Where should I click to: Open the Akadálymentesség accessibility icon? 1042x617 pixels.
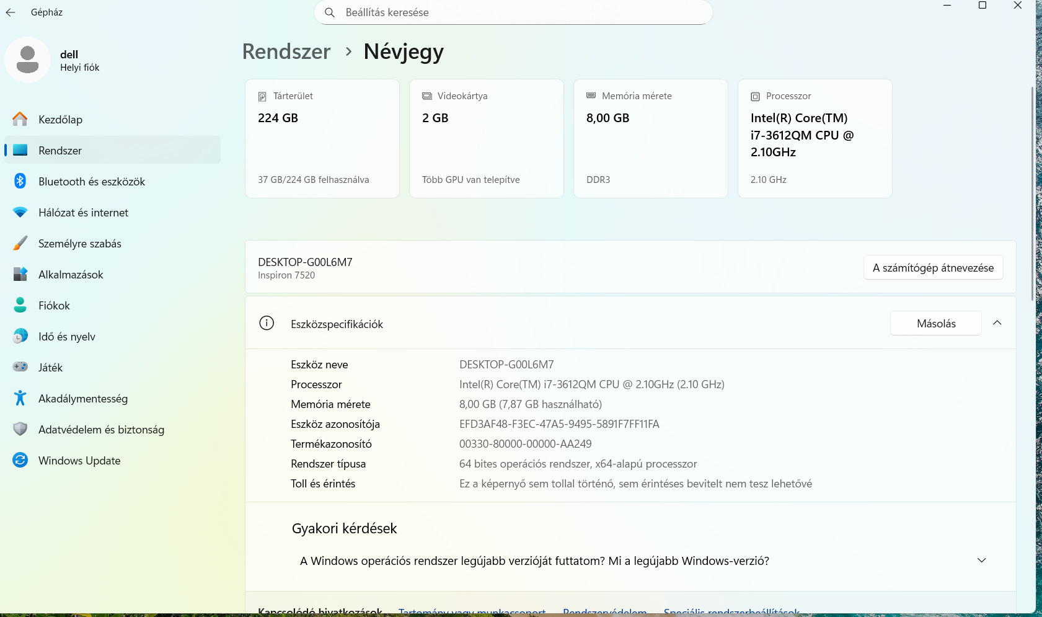pos(20,398)
